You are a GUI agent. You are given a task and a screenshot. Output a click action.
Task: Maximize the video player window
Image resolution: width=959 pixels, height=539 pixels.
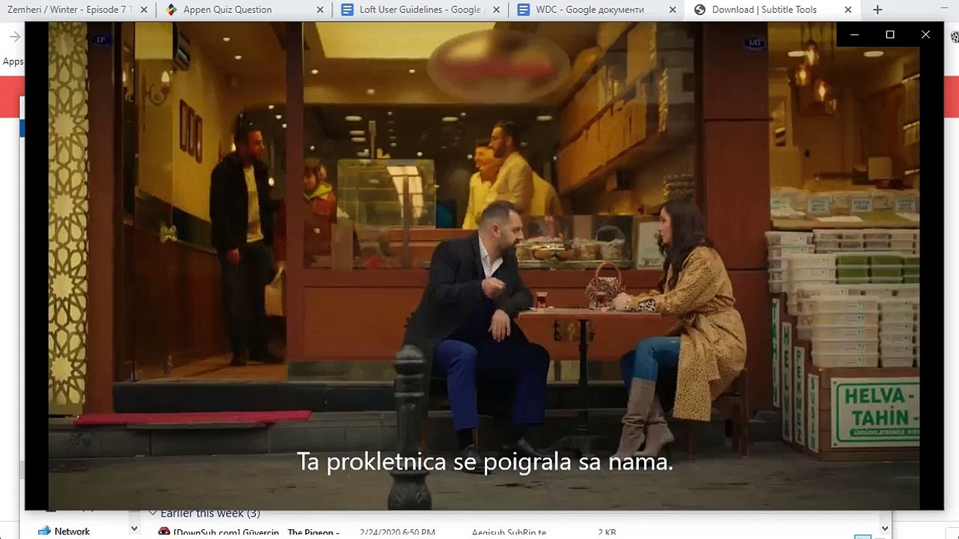tap(890, 34)
